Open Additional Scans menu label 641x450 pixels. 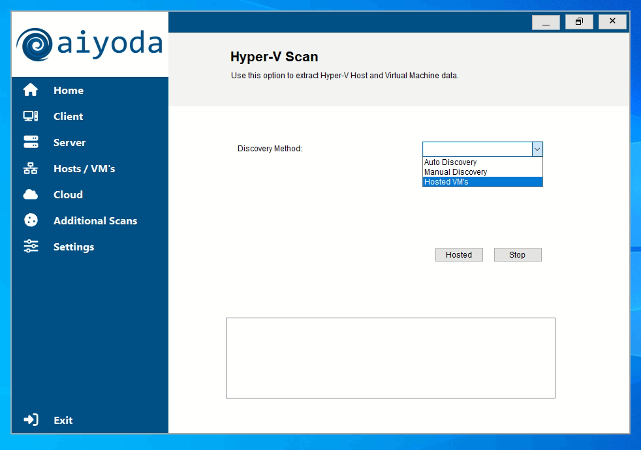(95, 221)
